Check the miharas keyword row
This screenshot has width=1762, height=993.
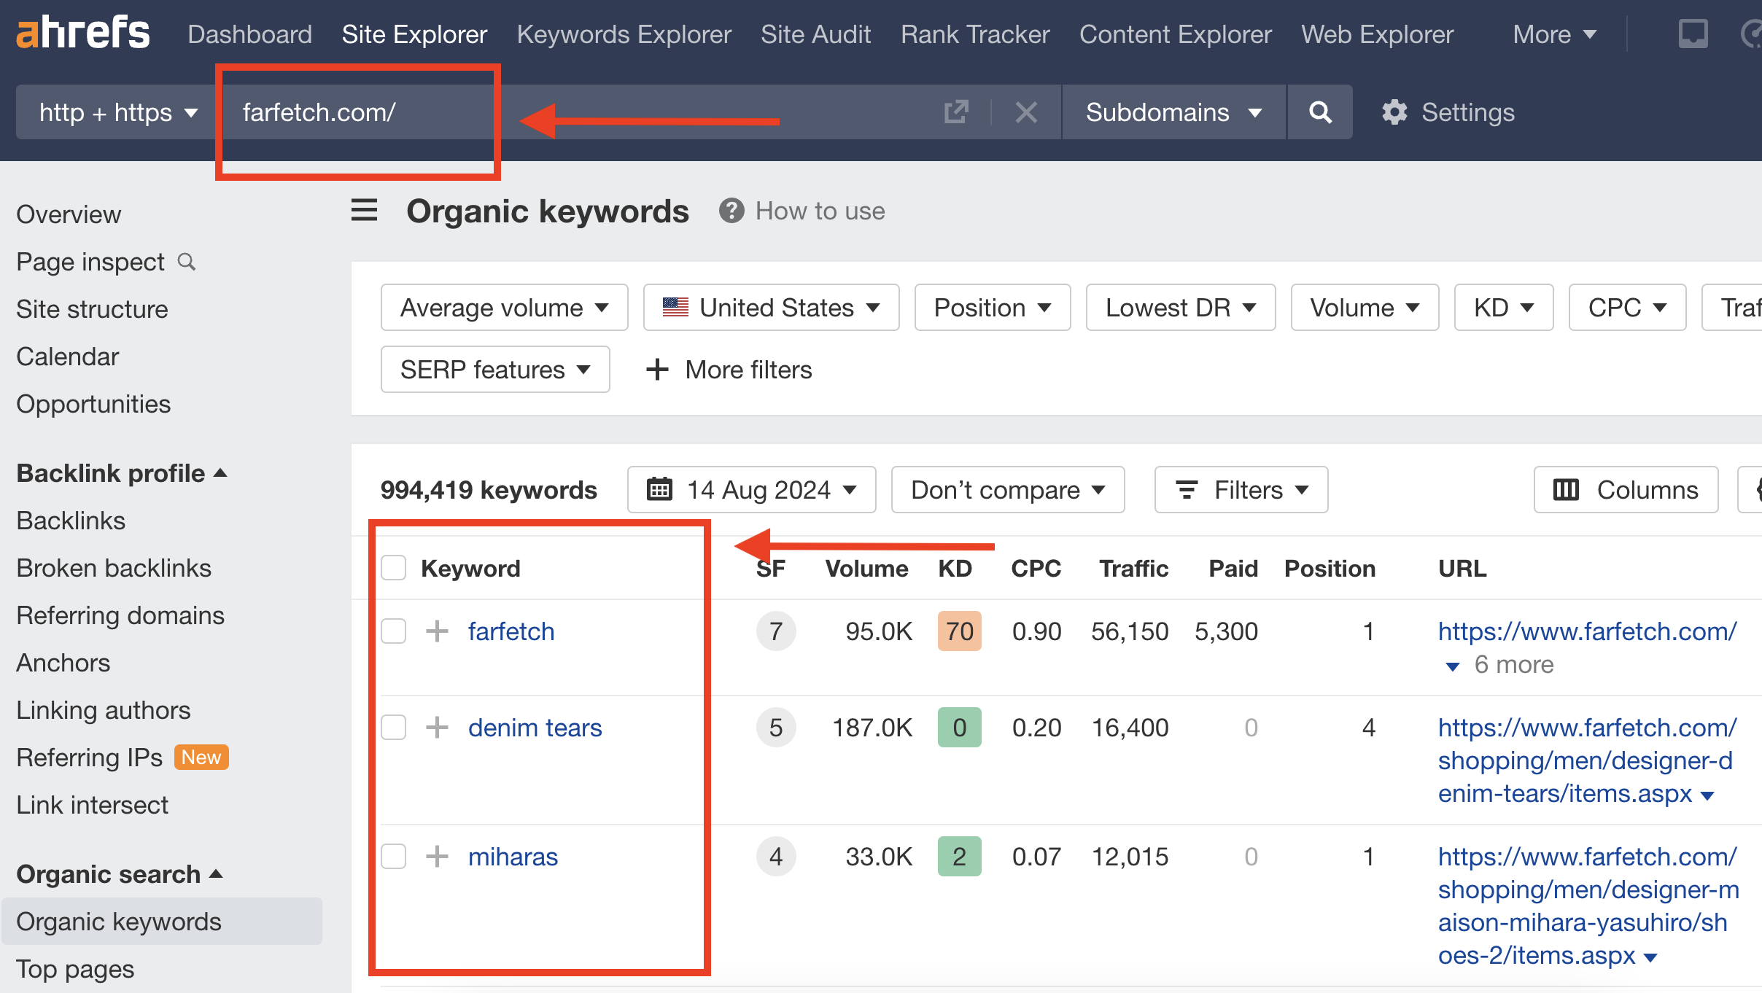pos(394,857)
